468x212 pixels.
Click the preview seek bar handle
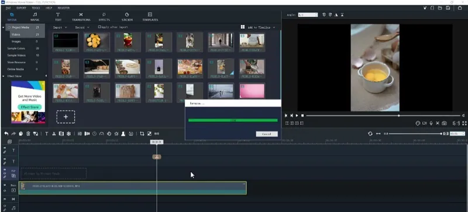[x=398, y=115]
